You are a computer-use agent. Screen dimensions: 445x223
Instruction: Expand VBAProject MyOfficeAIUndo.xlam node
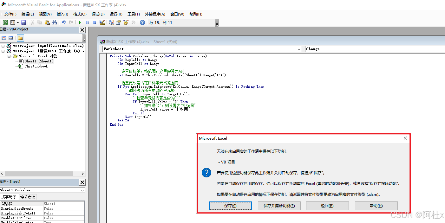3,46
